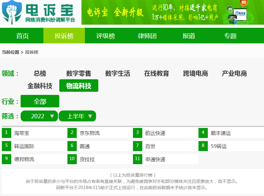The height and width of the screenshot is (196, 264).
Task: Select the 在线教育 domain filter
Action: coord(157,73)
